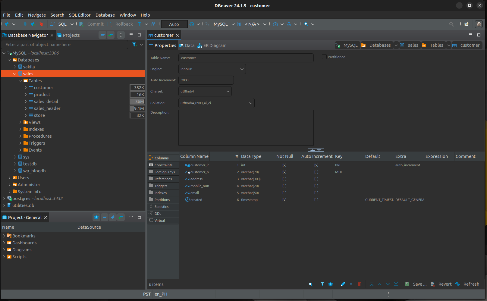Image resolution: width=487 pixels, height=301 pixels.
Task: Open the DDL section
Action: click(163, 214)
